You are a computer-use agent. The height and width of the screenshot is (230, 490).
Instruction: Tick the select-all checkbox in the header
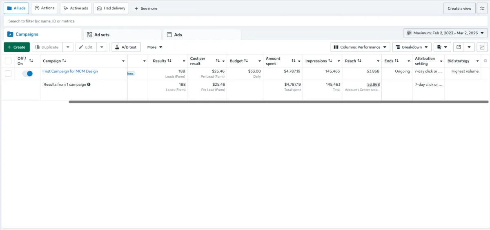pyautogui.click(x=8, y=61)
